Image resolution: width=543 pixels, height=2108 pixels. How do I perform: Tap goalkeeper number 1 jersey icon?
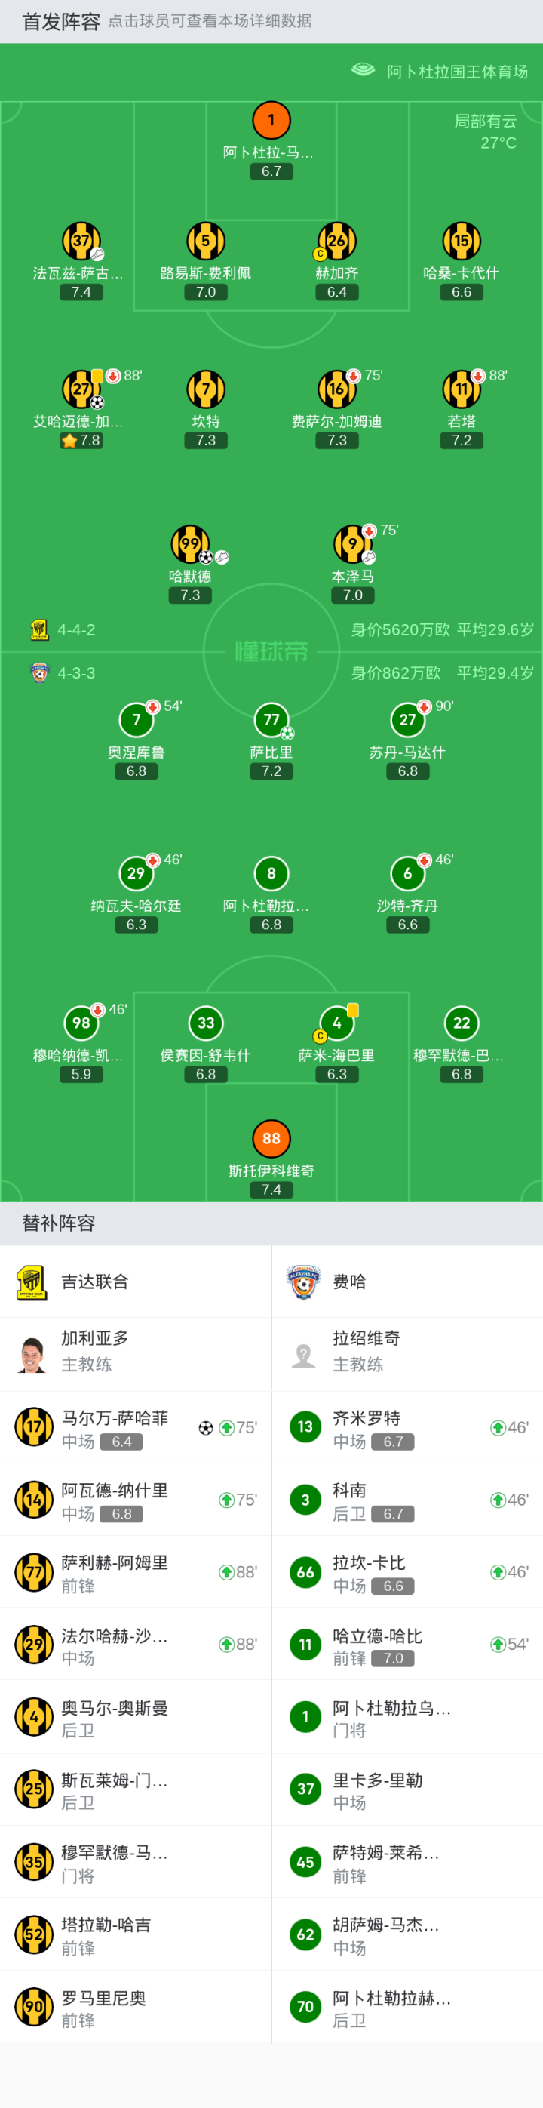271,121
